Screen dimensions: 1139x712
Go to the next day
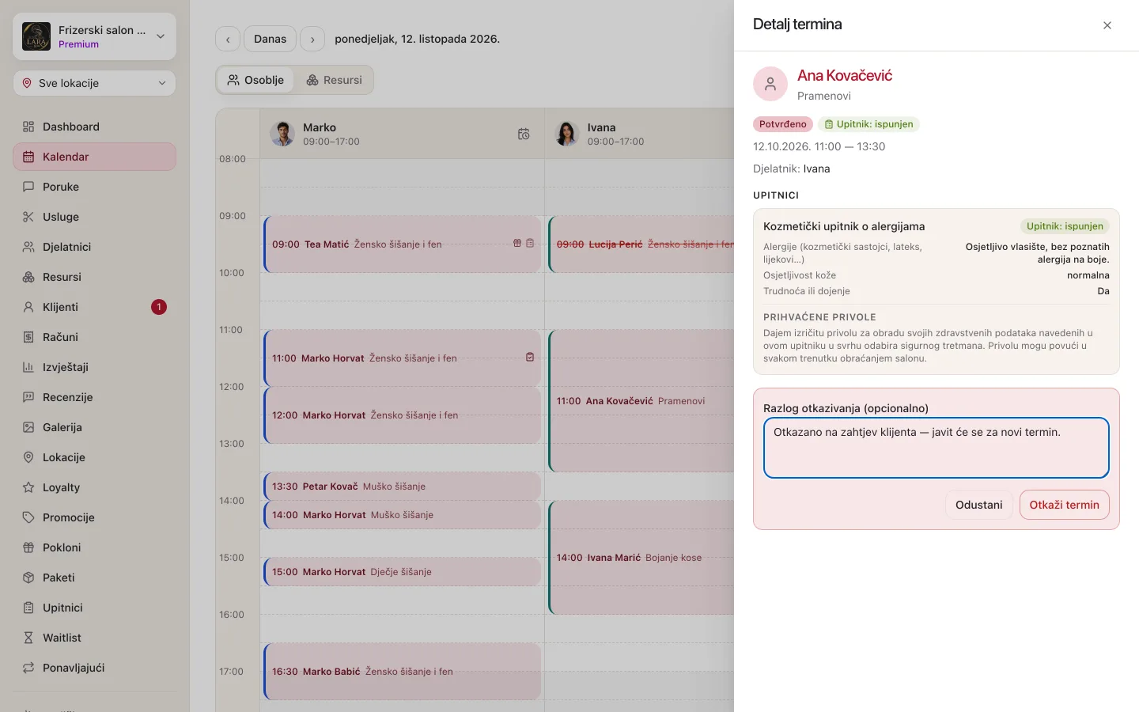[x=312, y=39]
